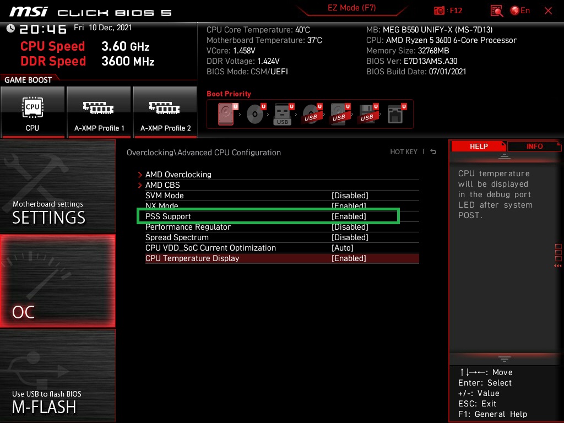Change Spread Spectrum value [Disabled]

(x=350, y=237)
